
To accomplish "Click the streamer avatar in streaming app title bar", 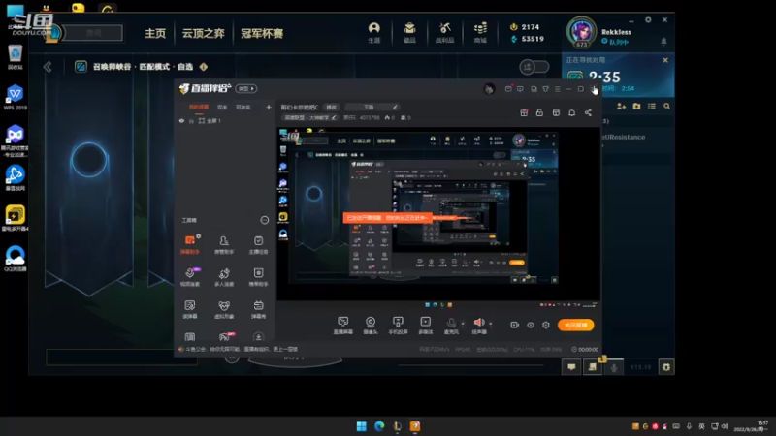I will pyautogui.click(x=489, y=89).
